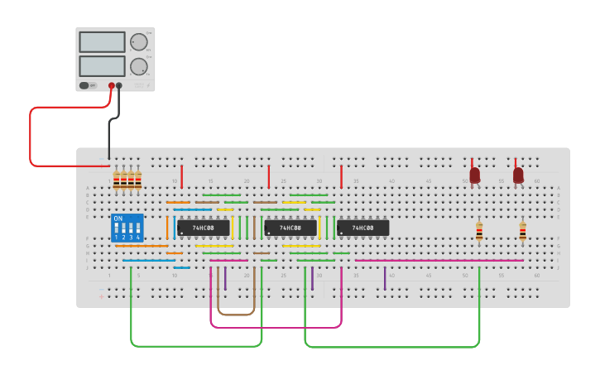Select the long orange wire on row G

click(x=142, y=246)
